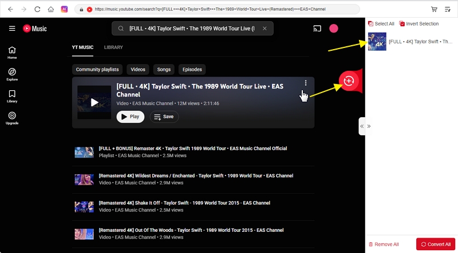The height and width of the screenshot is (253, 458).
Task: Reload the page with the refresh icon
Action: (x=37, y=9)
